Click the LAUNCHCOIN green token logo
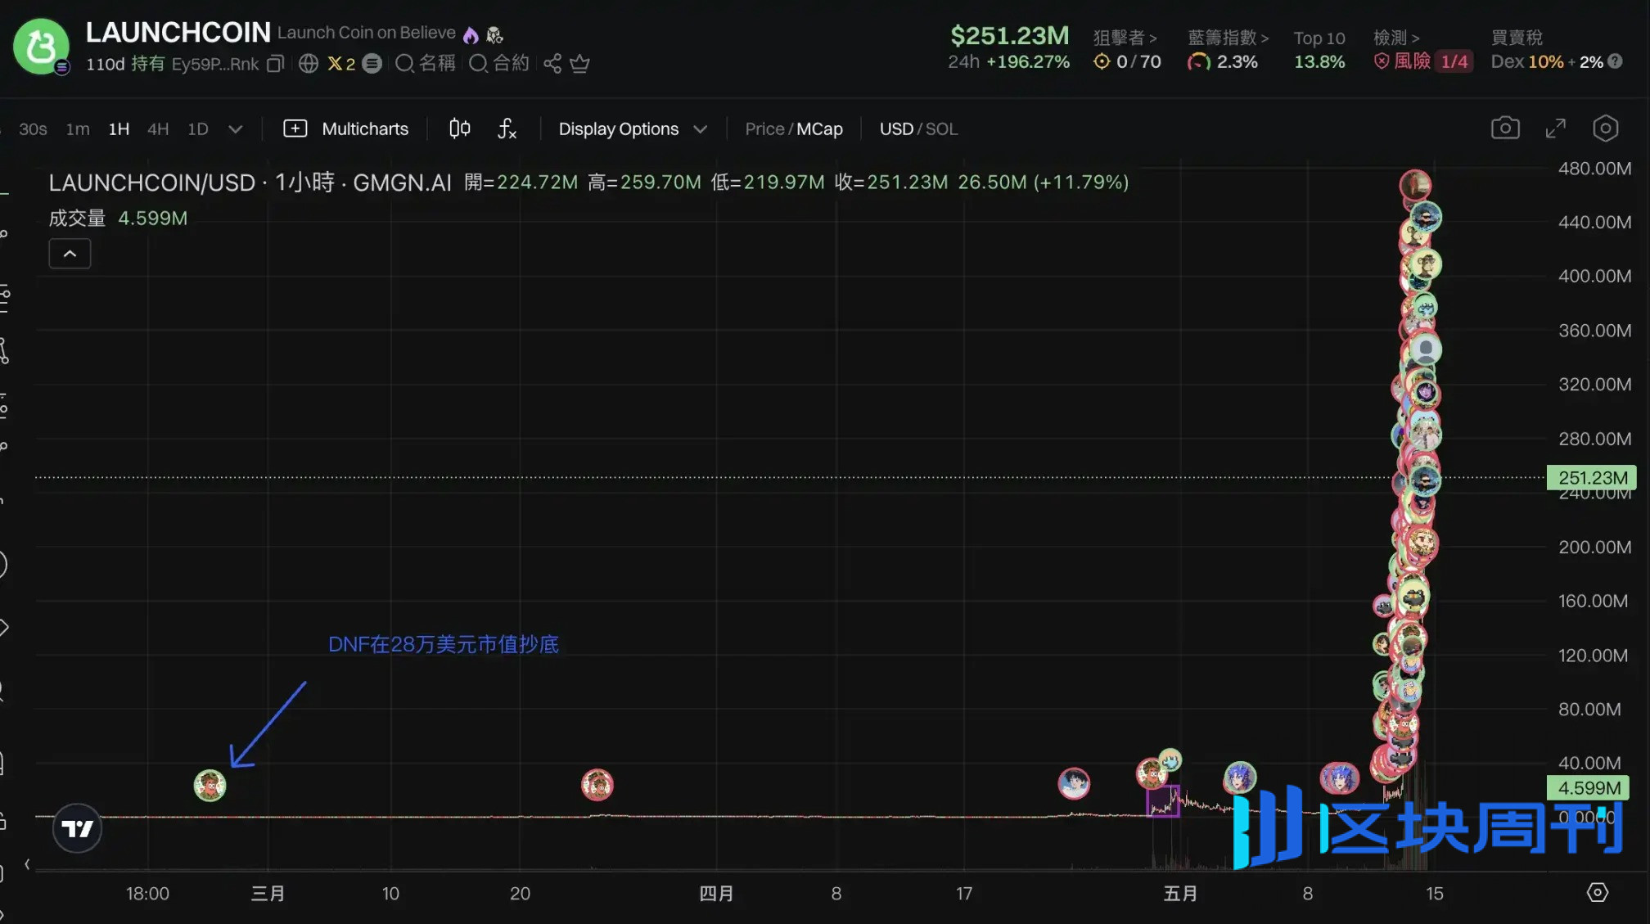This screenshot has width=1650, height=924. [41, 47]
